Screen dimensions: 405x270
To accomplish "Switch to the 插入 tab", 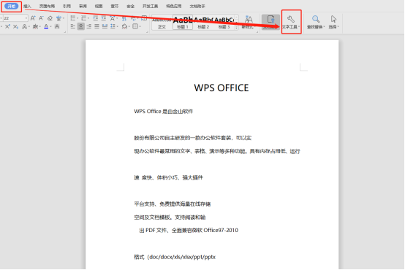I will [x=27, y=6].
